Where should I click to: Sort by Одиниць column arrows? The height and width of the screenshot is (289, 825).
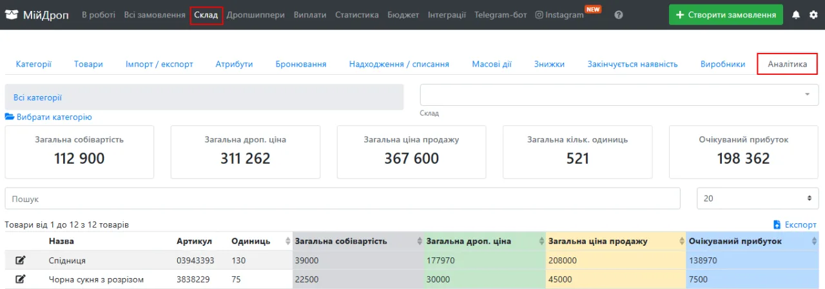tap(287, 241)
